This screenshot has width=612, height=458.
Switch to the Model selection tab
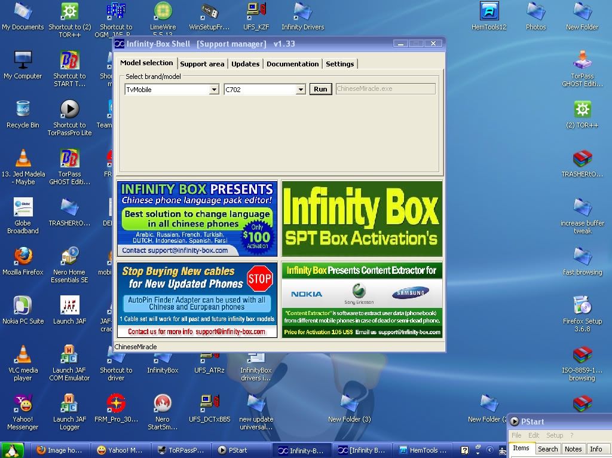point(146,63)
